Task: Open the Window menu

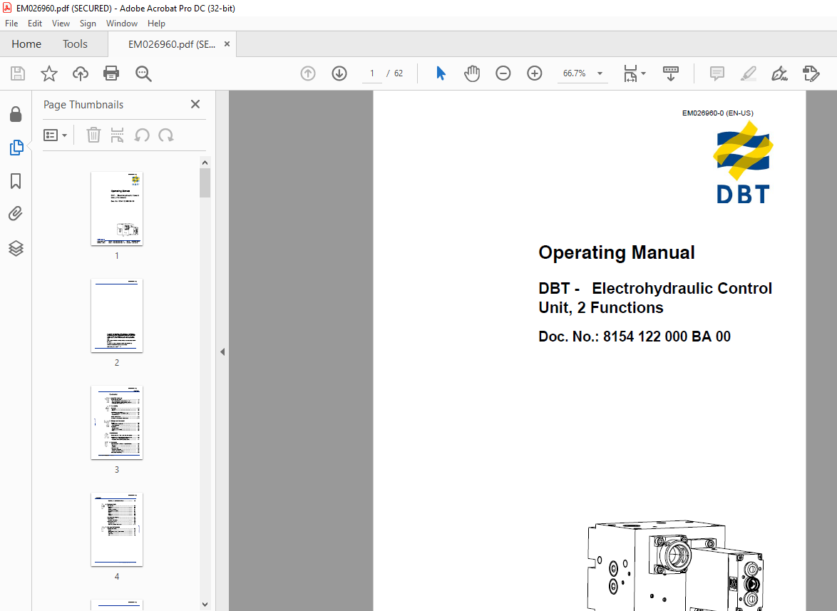Action: [x=122, y=24]
